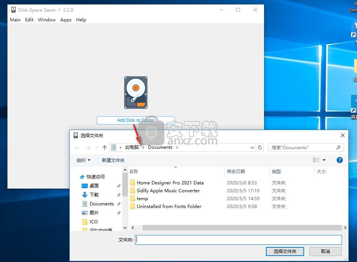
Task: Click the pin icon beside Documents
Action: tap(118, 204)
